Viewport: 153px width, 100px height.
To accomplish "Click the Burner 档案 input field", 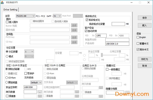I will click(x=49, y=26).
